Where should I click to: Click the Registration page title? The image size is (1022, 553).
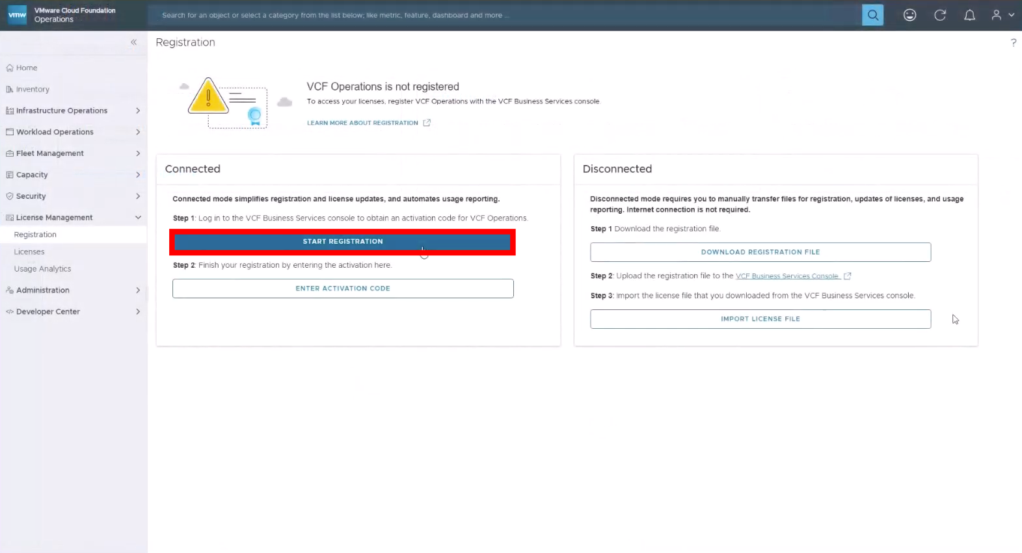(x=185, y=42)
